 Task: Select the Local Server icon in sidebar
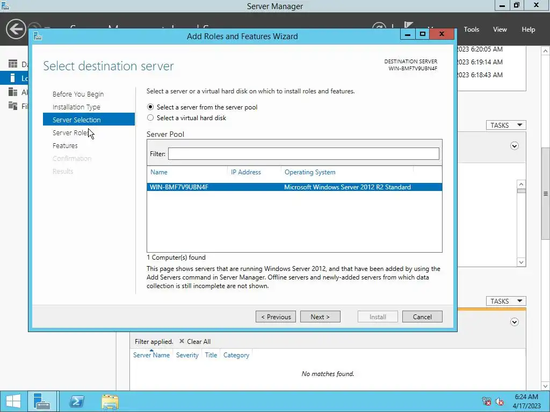(x=13, y=78)
